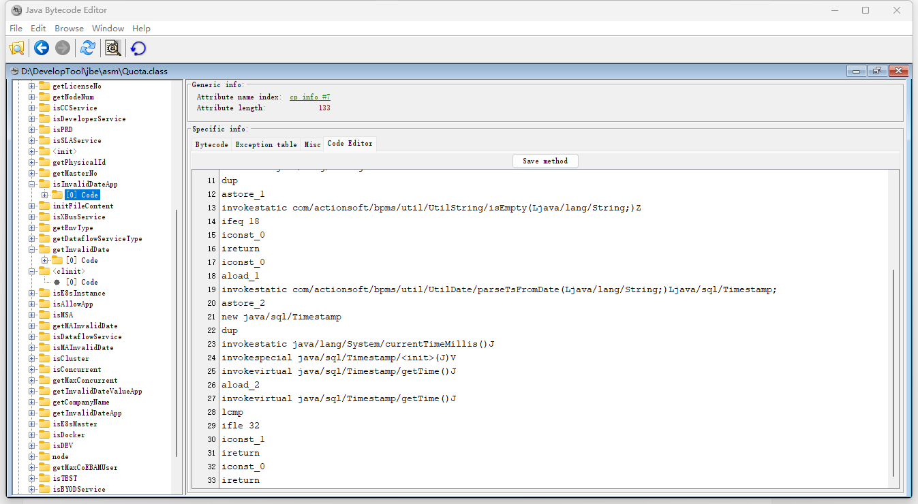Screen dimensions: 918x504
Task: Click the folder icon of getLicenseNo
Action: [44, 86]
